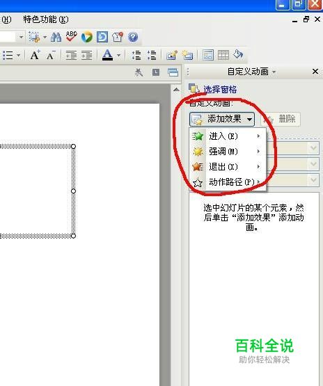Click the colorful round V icon
The width and height of the screenshot is (323, 386).
coord(87,37)
